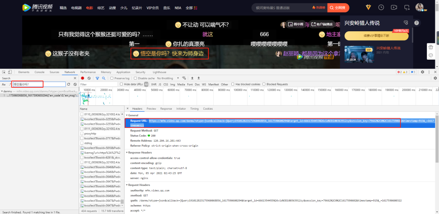Open DevTools settings gear icon

pos(422,72)
